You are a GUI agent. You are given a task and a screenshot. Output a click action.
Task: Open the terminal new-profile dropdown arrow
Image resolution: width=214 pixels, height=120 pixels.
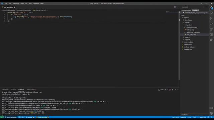pos(167,90)
